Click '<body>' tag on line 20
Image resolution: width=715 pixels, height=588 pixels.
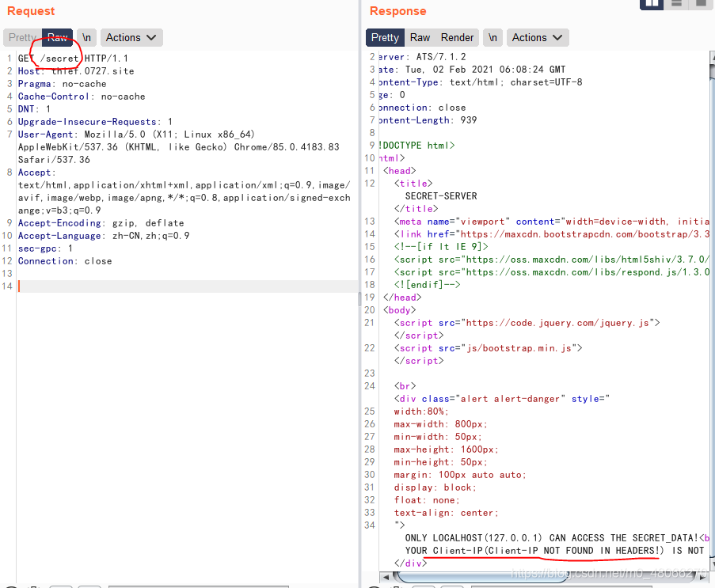(399, 310)
